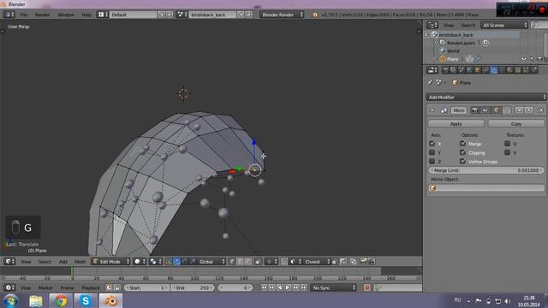The image size is (548, 308).
Task: Toggle Mirror modifier render camera button
Action: (474, 110)
